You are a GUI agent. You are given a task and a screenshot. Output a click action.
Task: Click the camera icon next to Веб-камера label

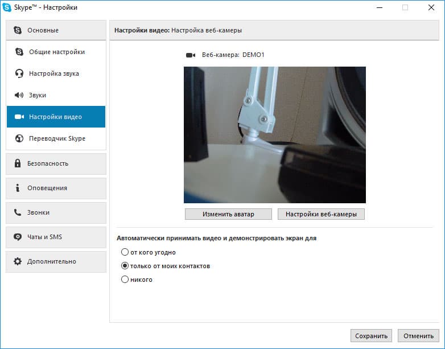(x=191, y=55)
